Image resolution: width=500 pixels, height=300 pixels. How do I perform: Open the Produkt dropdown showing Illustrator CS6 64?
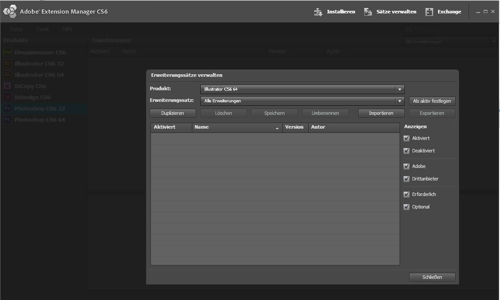(x=302, y=89)
